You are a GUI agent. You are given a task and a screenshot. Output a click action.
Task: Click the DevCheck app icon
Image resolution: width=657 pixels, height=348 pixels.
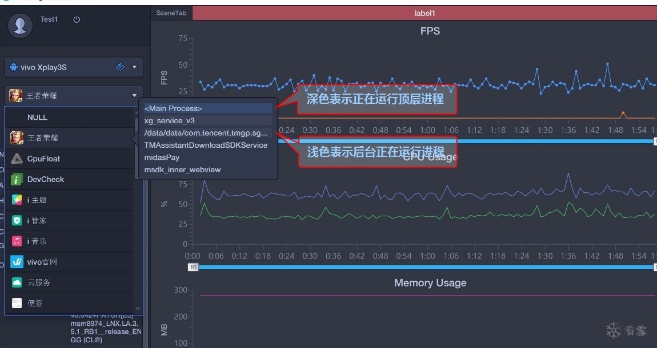click(x=17, y=179)
